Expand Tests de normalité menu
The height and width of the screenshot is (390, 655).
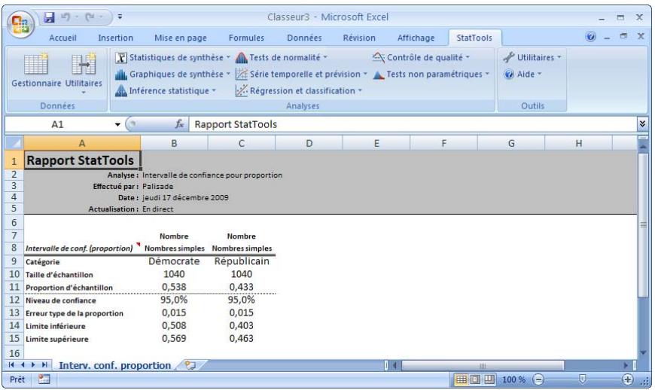click(281, 57)
